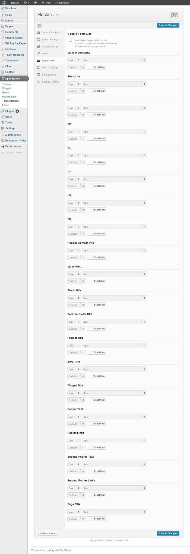Screen dimensions: 190x554
Task: Click the Backgrounds image icon
Action: 39,75
